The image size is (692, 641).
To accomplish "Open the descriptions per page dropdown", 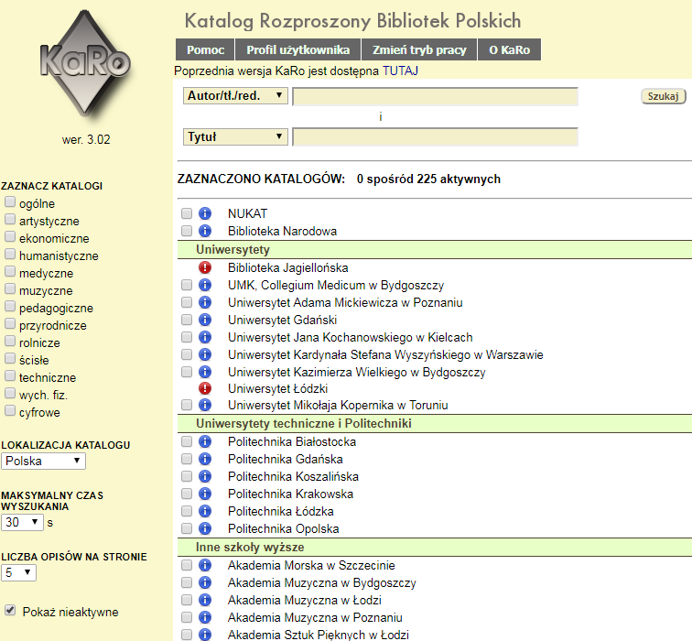I will tap(18, 572).
